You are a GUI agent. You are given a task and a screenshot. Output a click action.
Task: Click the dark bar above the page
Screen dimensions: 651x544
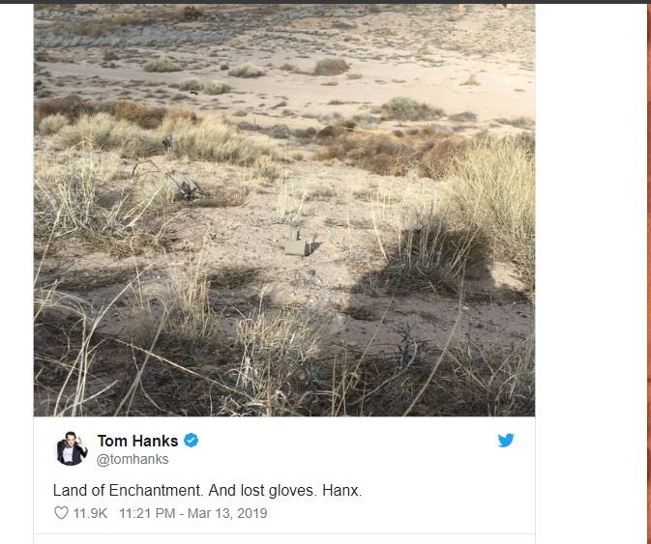325,2
